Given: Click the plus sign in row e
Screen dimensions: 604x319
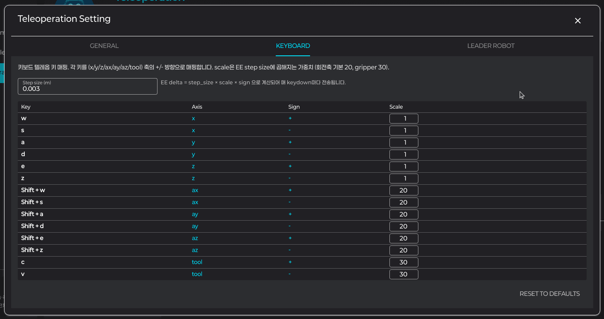Looking at the screenshot, I should [x=290, y=167].
